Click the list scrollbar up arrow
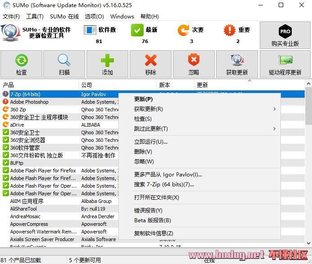This screenshot has height=264, width=312. [x=308, y=84]
